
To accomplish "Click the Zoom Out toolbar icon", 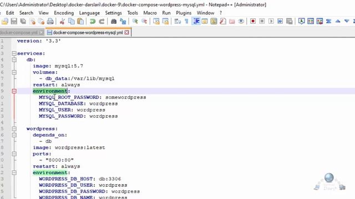I will click(144, 22).
